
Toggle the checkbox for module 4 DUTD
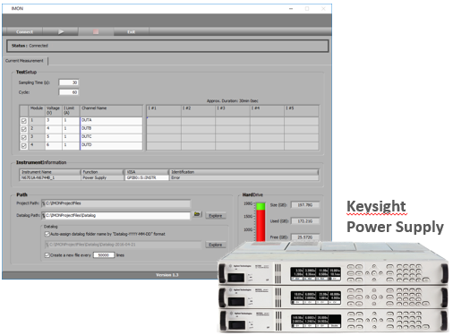(24, 146)
